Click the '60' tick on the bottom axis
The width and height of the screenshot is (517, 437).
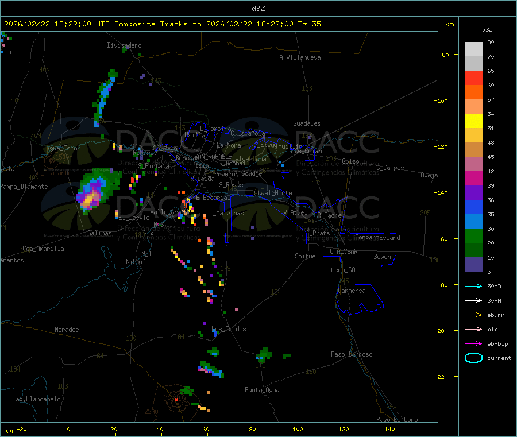[206, 429]
